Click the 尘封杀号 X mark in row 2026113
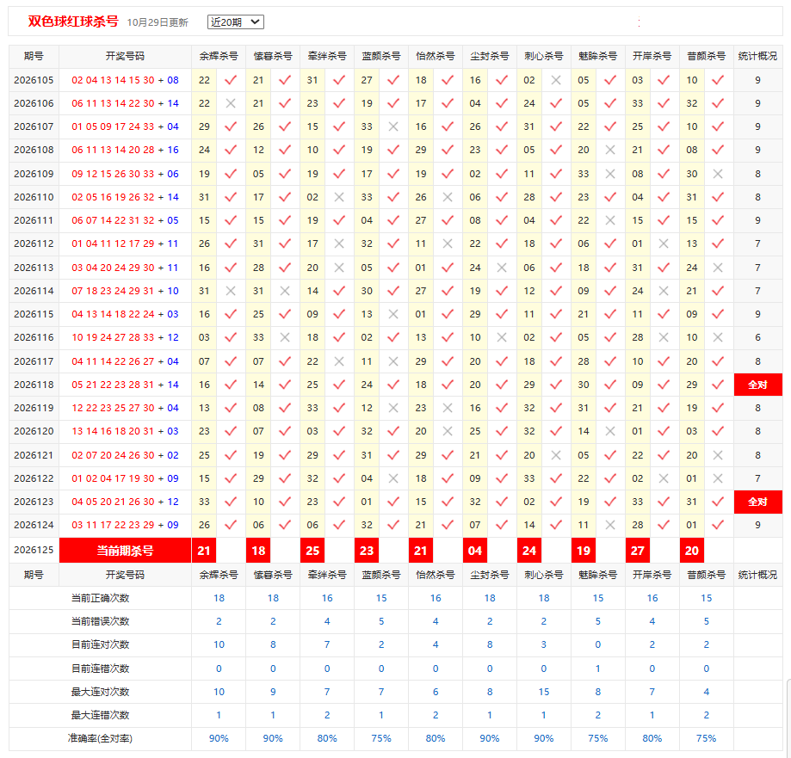 tap(502, 268)
